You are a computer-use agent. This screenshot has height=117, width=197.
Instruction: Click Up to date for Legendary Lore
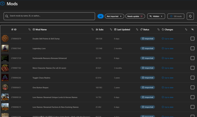click(167, 48)
